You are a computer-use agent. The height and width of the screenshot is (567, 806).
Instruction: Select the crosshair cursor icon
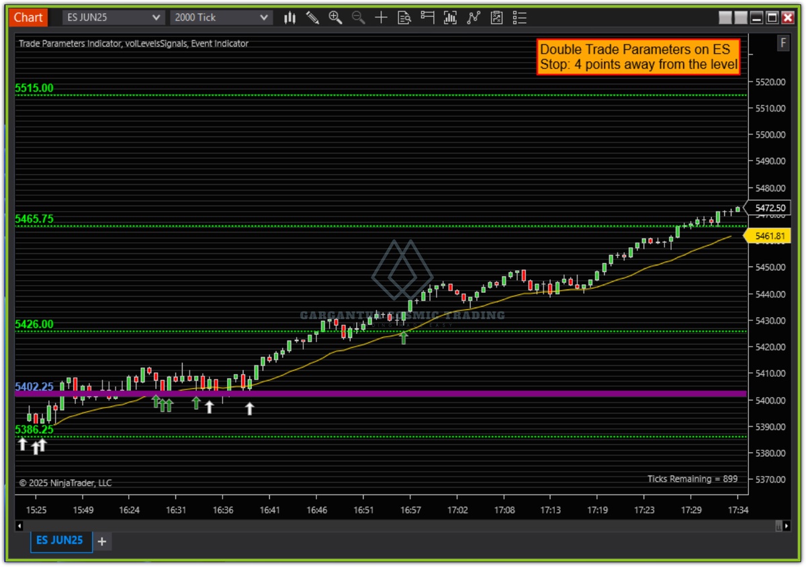(381, 18)
